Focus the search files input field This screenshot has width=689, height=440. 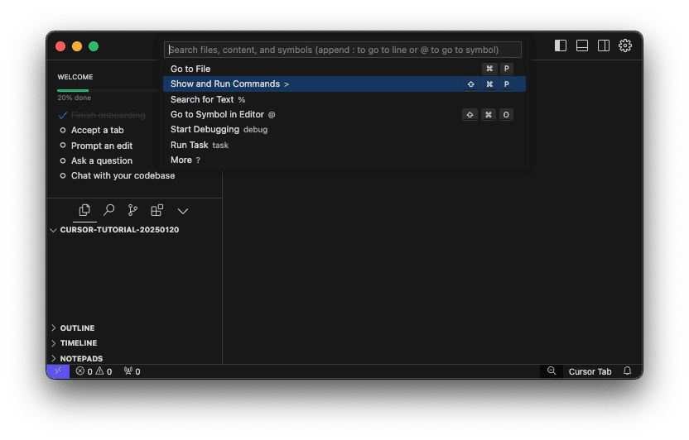point(343,50)
